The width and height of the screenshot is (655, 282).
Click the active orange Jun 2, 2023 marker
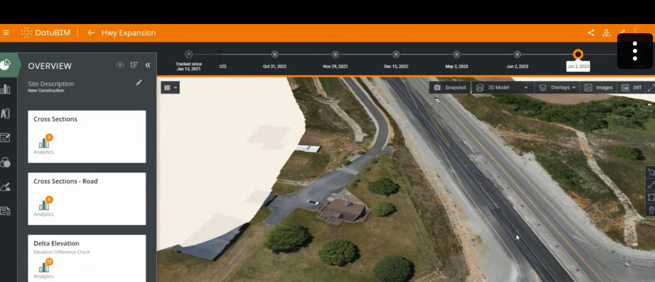pyautogui.click(x=578, y=54)
